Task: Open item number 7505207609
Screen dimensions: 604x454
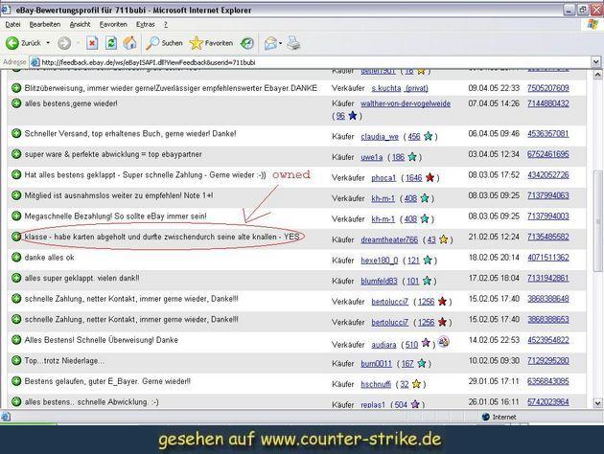Action: [547, 88]
